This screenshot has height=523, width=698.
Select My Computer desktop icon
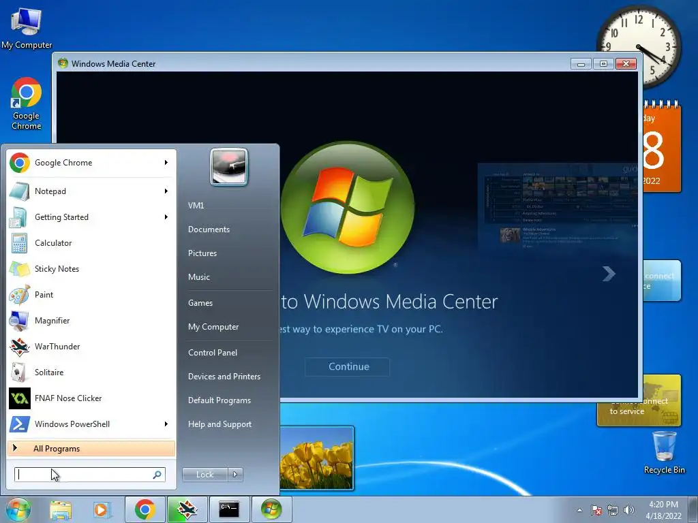click(x=27, y=28)
